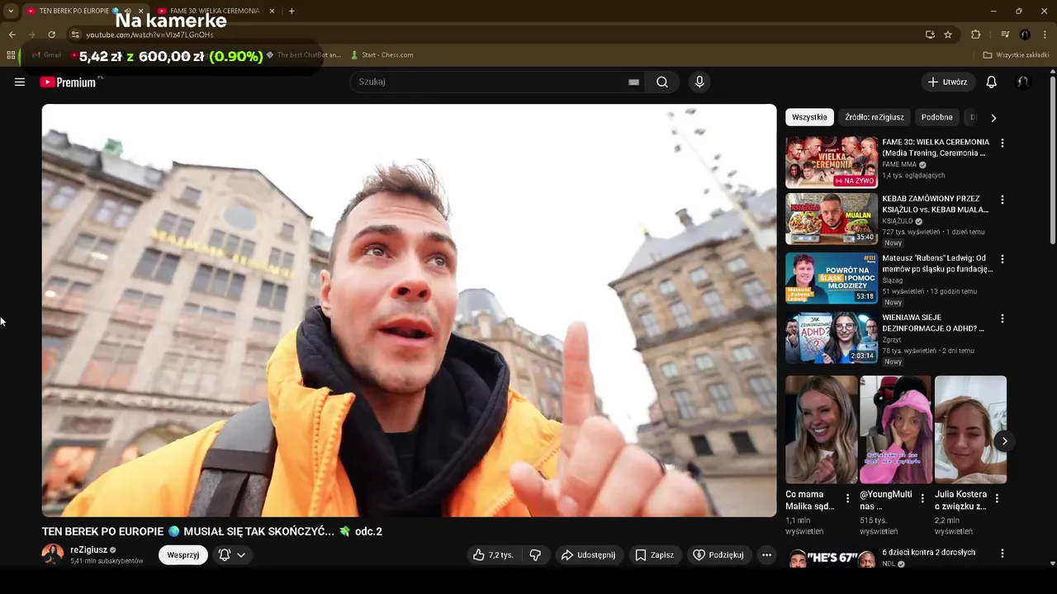The width and height of the screenshot is (1057, 594).
Task: Open YouTube notifications bell
Action: [992, 82]
